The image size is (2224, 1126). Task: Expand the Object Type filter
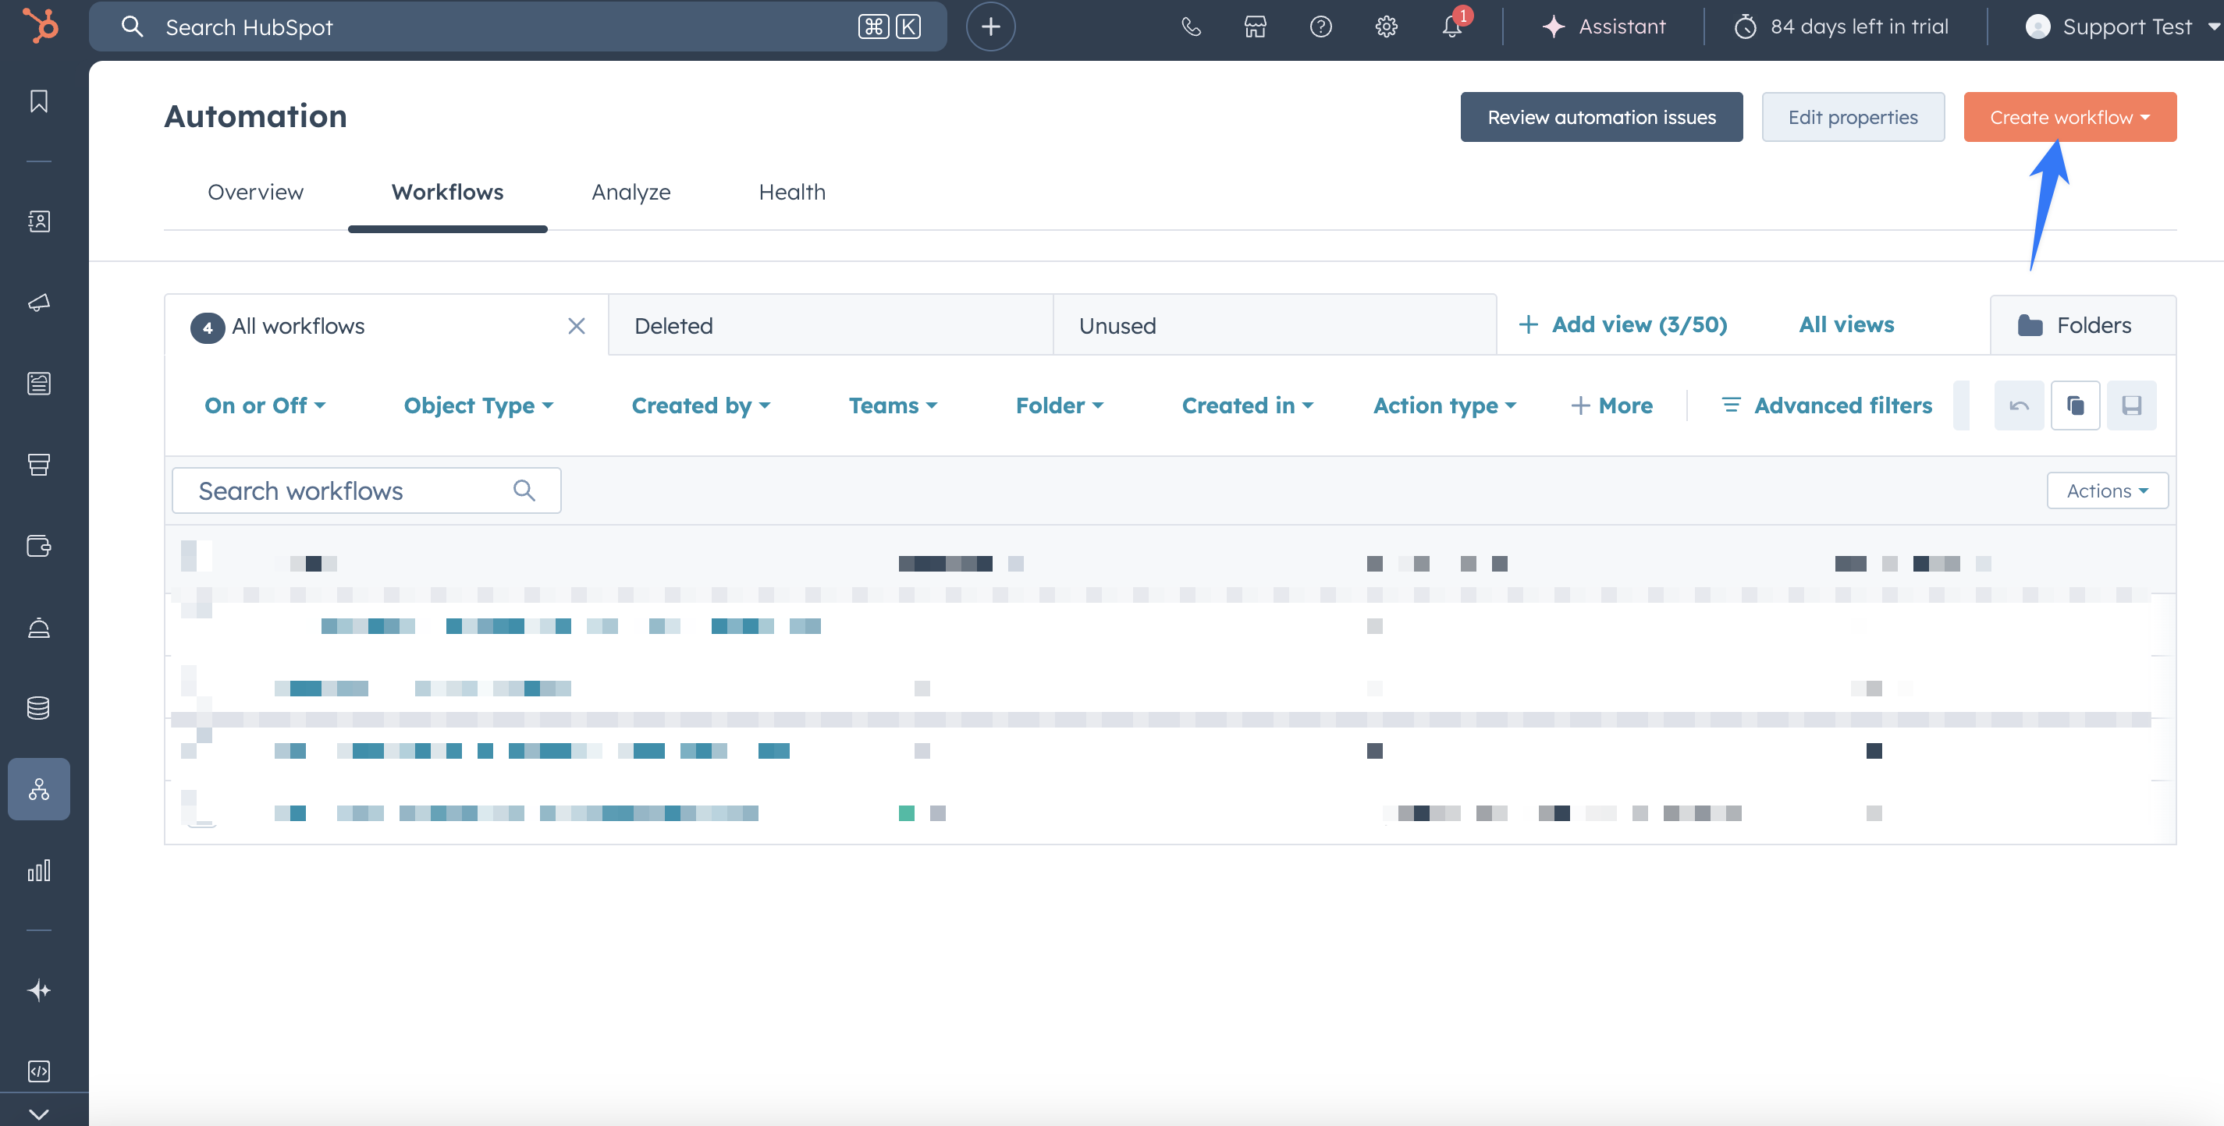tap(478, 405)
